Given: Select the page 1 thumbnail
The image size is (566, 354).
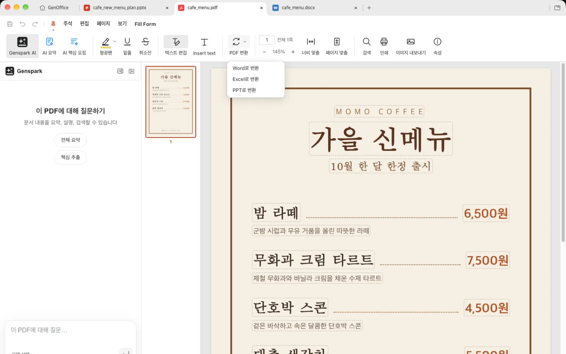Looking at the screenshot, I should coord(171,102).
